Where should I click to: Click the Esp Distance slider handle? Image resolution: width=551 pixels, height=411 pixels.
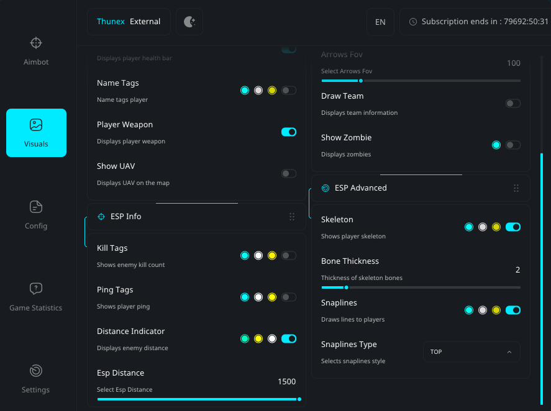[299, 399]
